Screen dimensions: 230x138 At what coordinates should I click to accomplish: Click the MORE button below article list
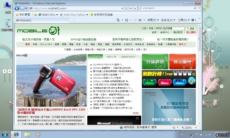tap(136, 113)
